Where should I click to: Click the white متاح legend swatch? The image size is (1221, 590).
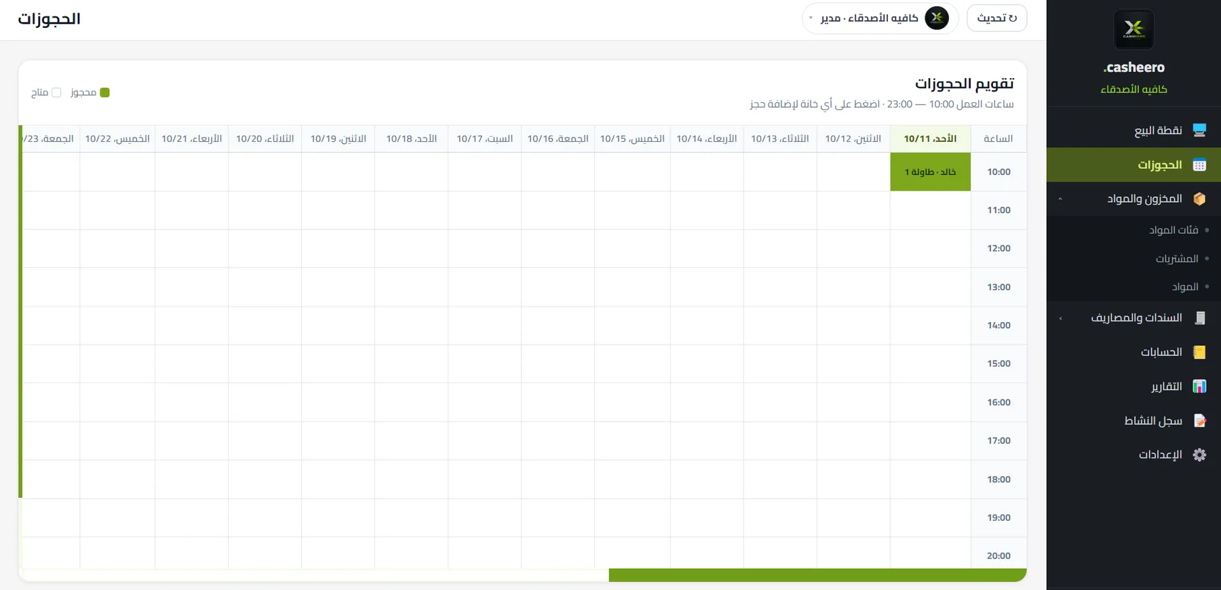pyautogui.click(x=56, y=93)
